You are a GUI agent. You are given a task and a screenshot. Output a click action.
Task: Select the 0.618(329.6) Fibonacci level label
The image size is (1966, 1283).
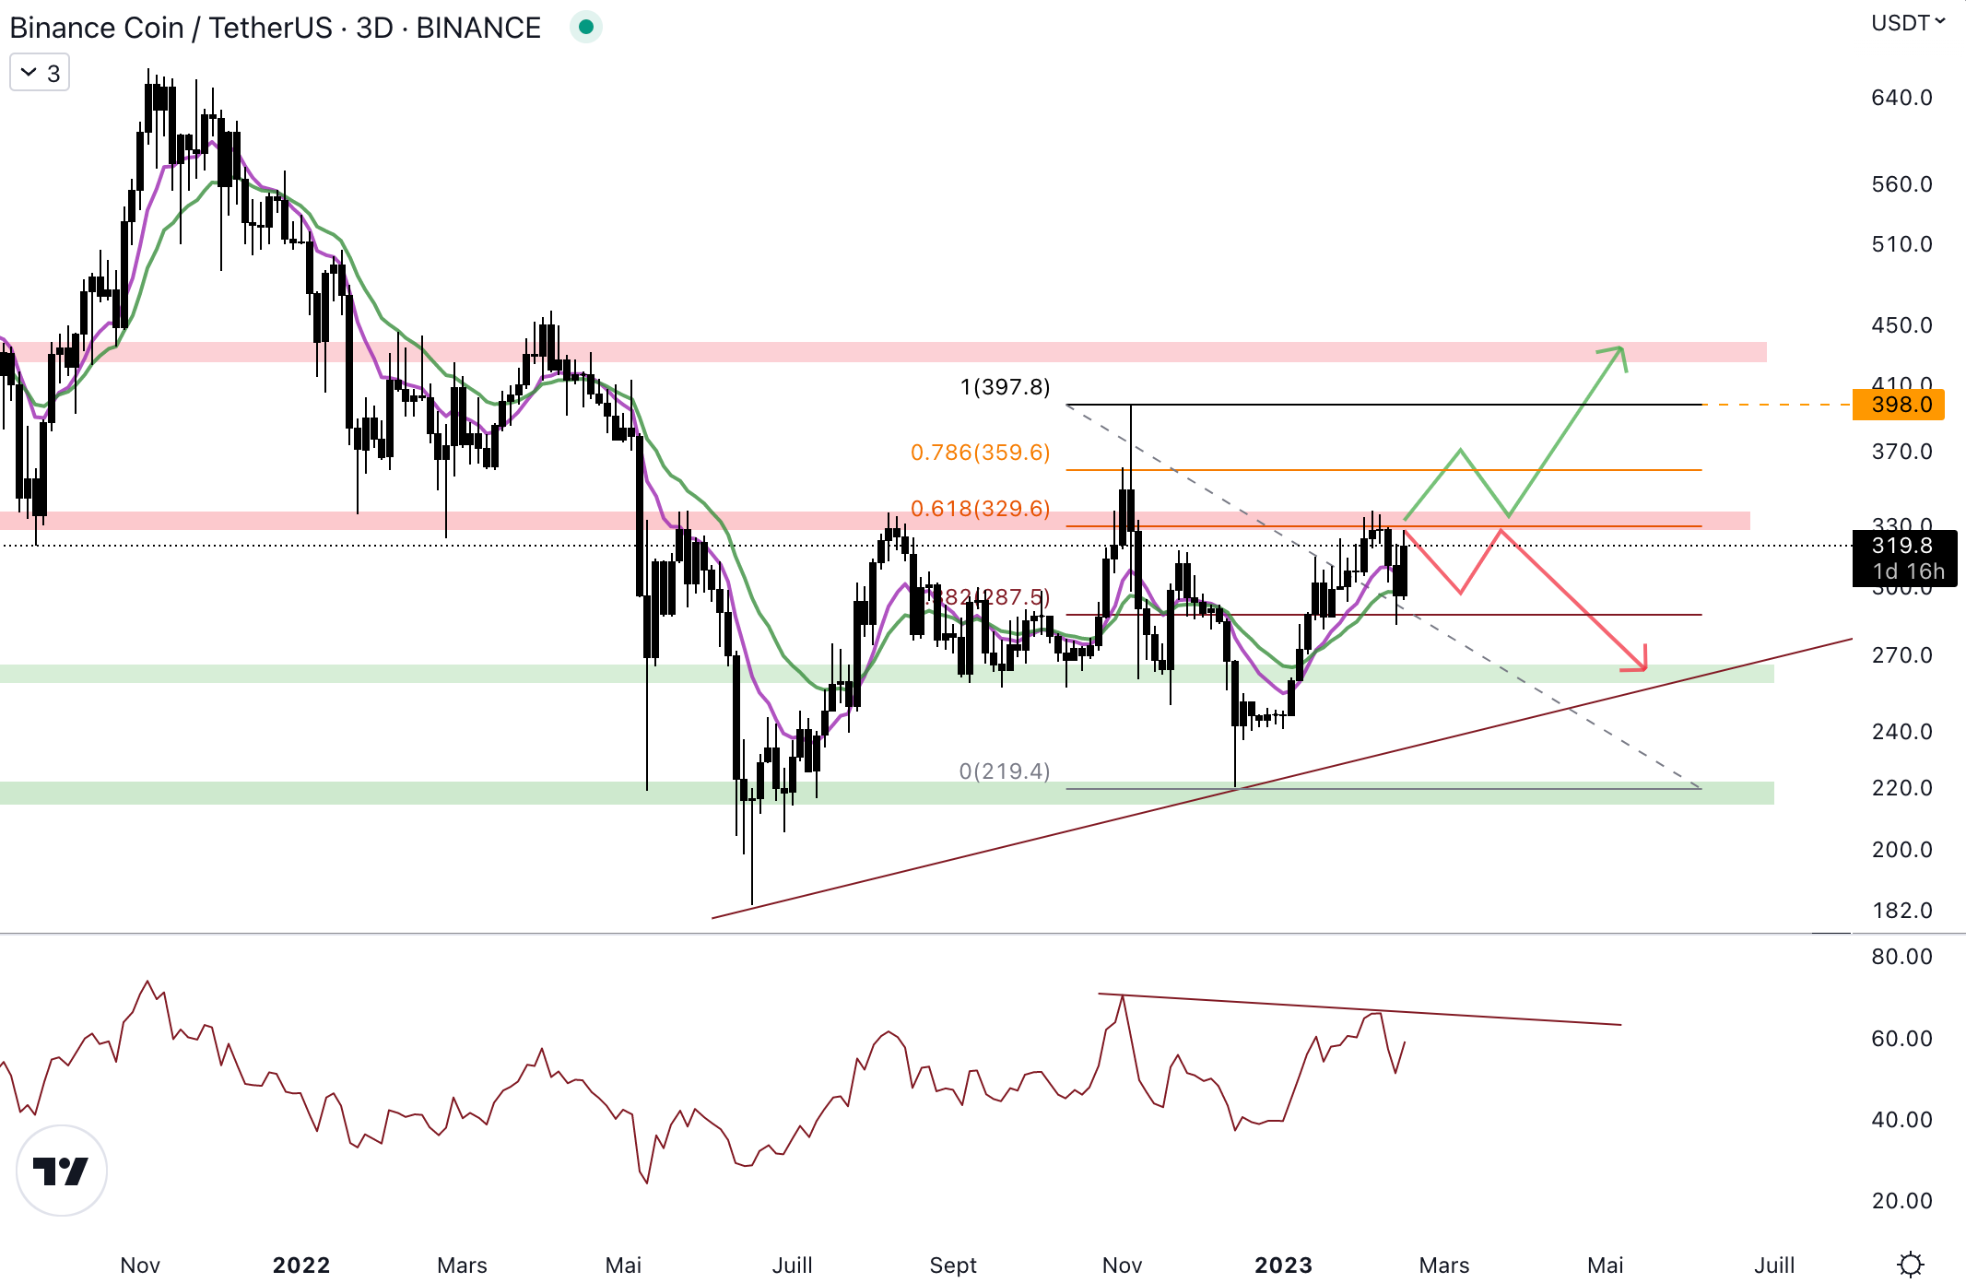tap(980, 509)
